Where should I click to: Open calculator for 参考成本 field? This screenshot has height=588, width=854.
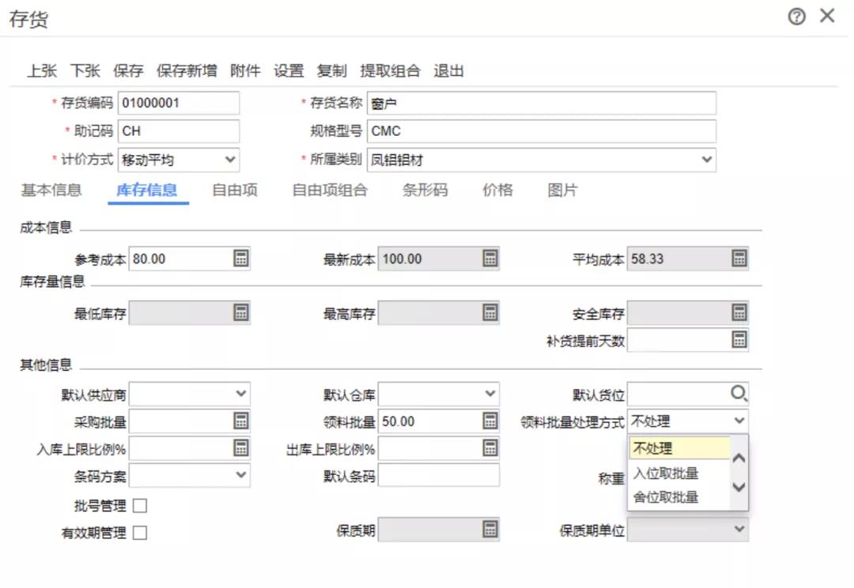click(x=241, y=258)
